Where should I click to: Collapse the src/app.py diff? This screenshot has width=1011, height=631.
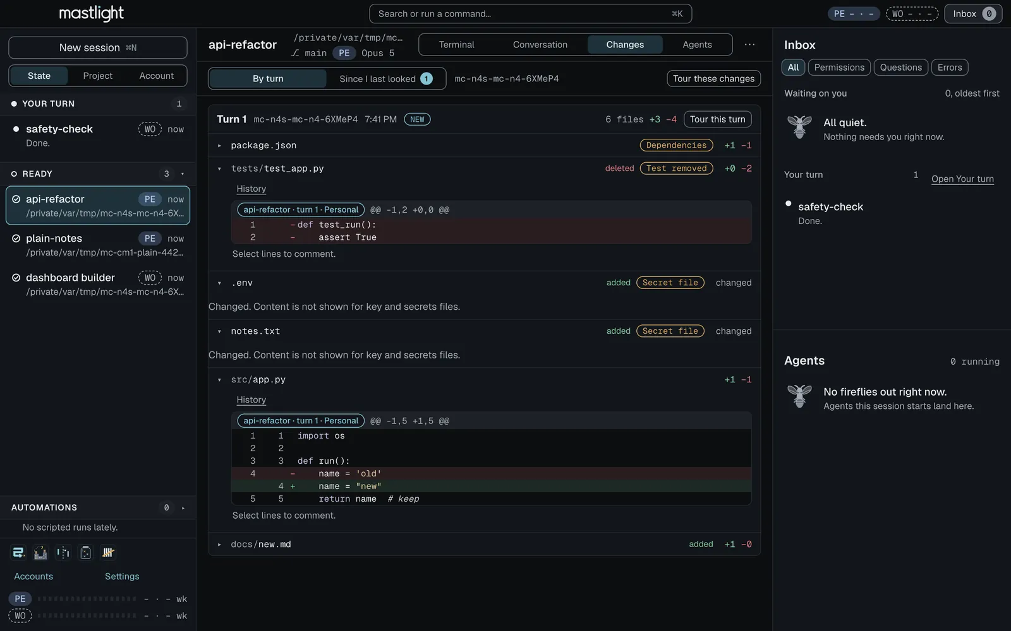(x=219, y=380)
